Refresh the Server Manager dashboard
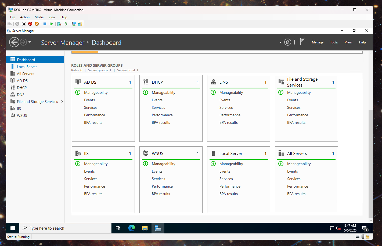Image resolution: width=382 pixels, height=246 pixels. (x=288, y=42)
